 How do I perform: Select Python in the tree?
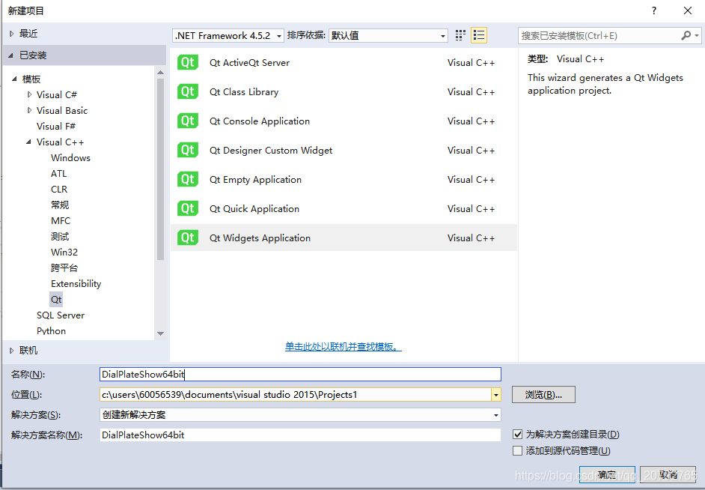coord(51,331)
